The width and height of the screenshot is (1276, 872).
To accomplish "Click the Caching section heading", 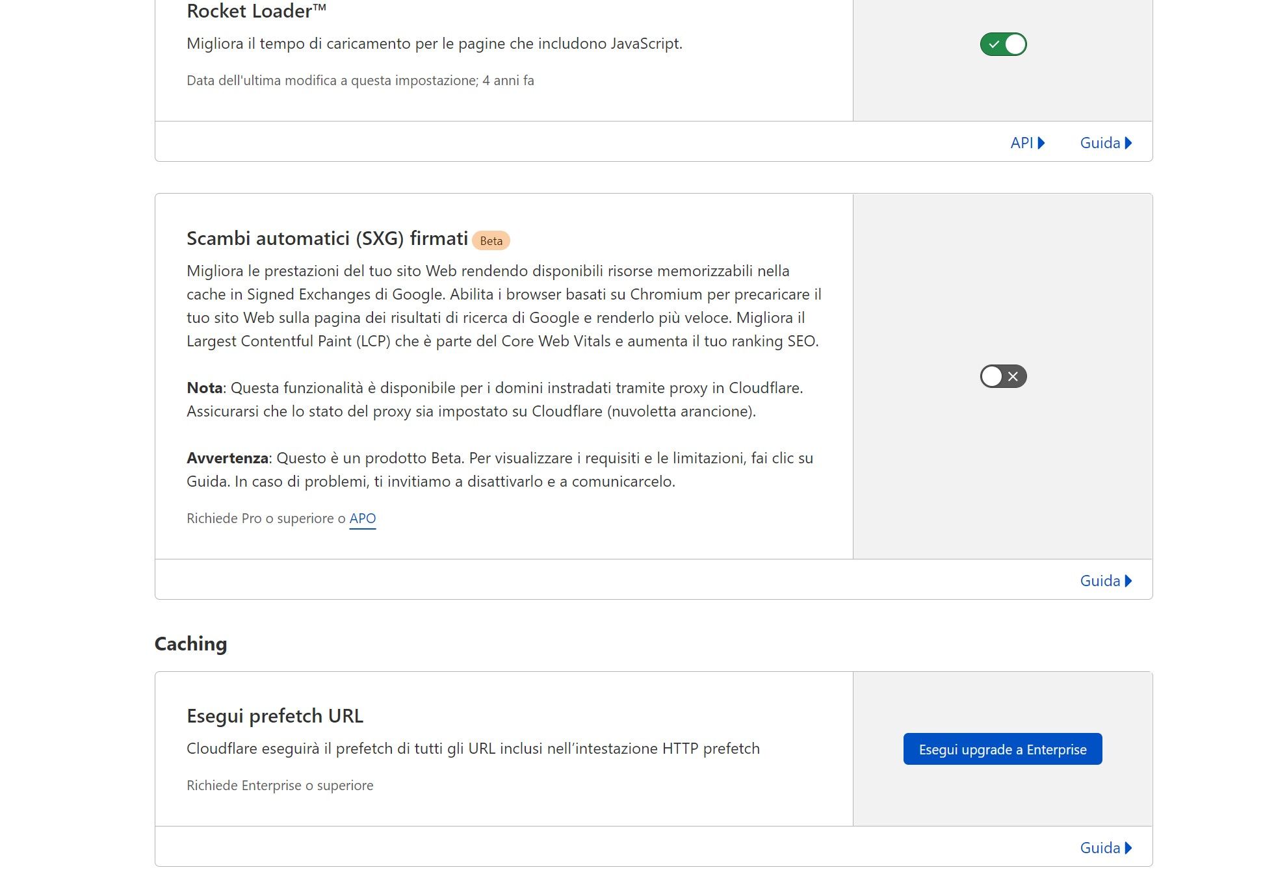I will tap(190, 644).
